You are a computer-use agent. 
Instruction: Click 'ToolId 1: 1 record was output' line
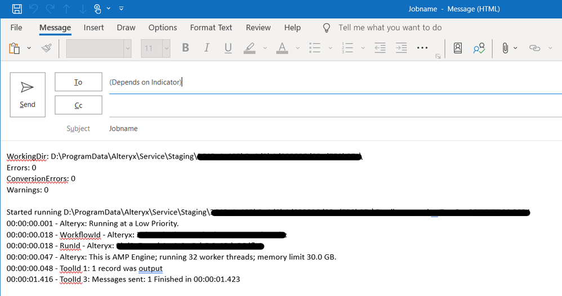coord(84,268)
